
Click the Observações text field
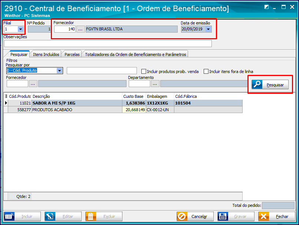pos(108,44)
